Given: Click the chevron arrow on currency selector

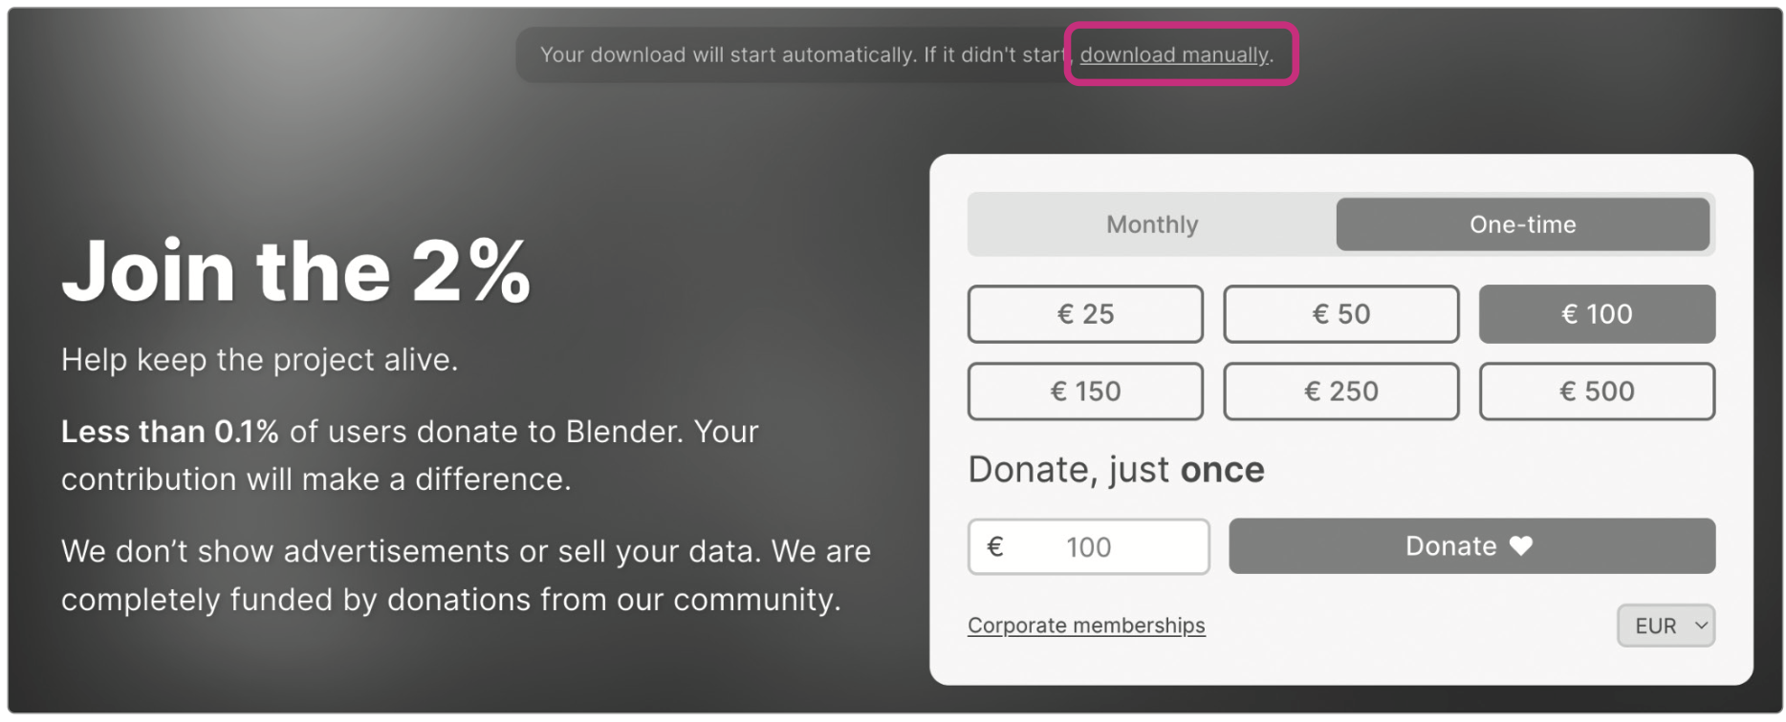Looking at the screenshot, I should tap(1701, 626).
